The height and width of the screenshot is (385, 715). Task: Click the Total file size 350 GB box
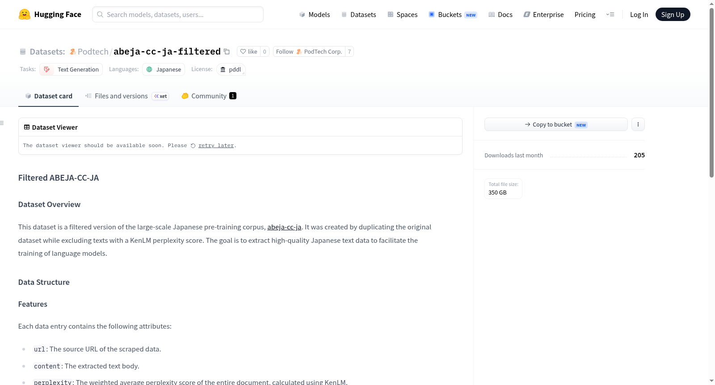503,189
